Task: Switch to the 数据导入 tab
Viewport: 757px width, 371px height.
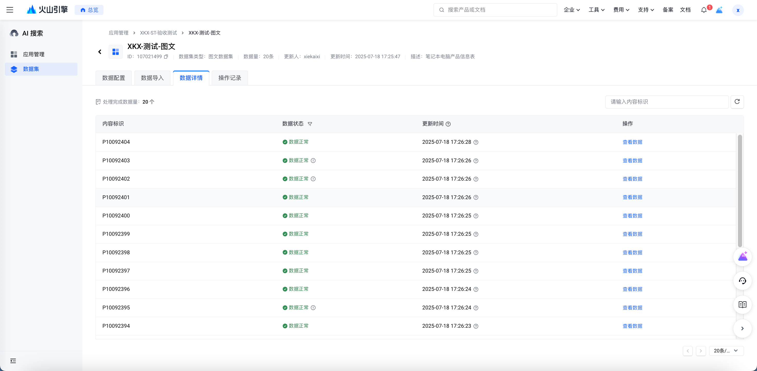Action: click(x=152, y=78)
